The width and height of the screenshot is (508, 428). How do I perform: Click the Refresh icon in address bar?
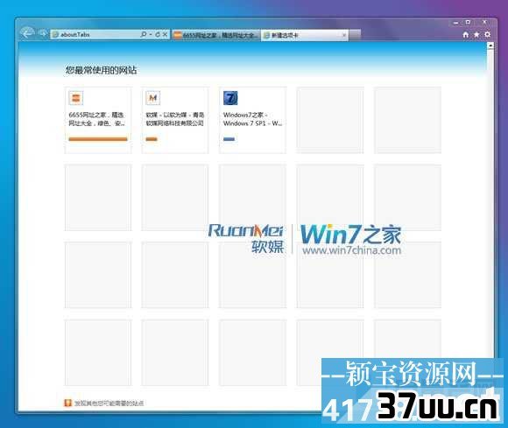158,34
